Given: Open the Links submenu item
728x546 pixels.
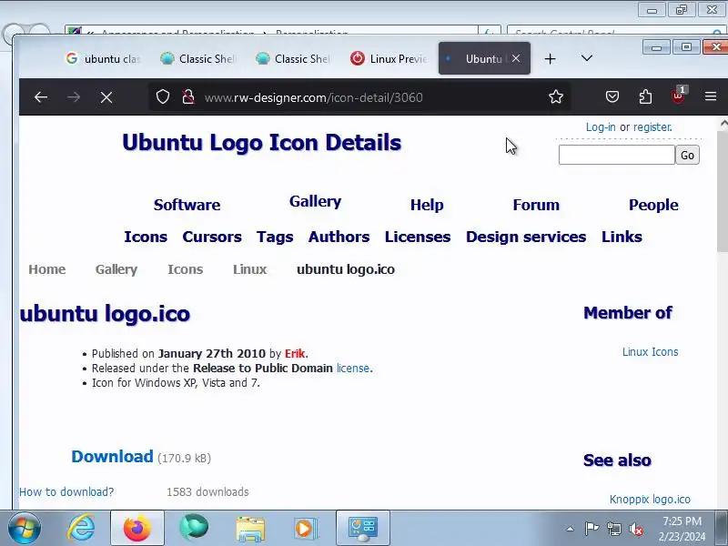Looking at the screenshot, I should pos(622,237).
